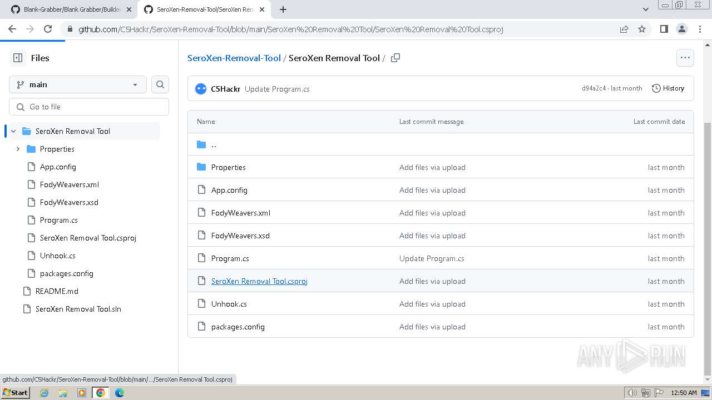Select FodyWeavers.xml in file tree

tap(70, 184)
